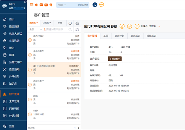Image resolution: width=185 pixels, height=130 pixels.
Task: Click the dark blue phone dial icon
Action: [x=95, y=5]
